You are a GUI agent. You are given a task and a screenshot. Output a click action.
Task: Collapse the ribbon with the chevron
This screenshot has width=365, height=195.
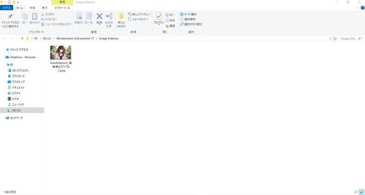click(x=358, y=8)
